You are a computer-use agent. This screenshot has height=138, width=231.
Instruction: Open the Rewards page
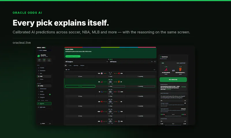[44, 94]
